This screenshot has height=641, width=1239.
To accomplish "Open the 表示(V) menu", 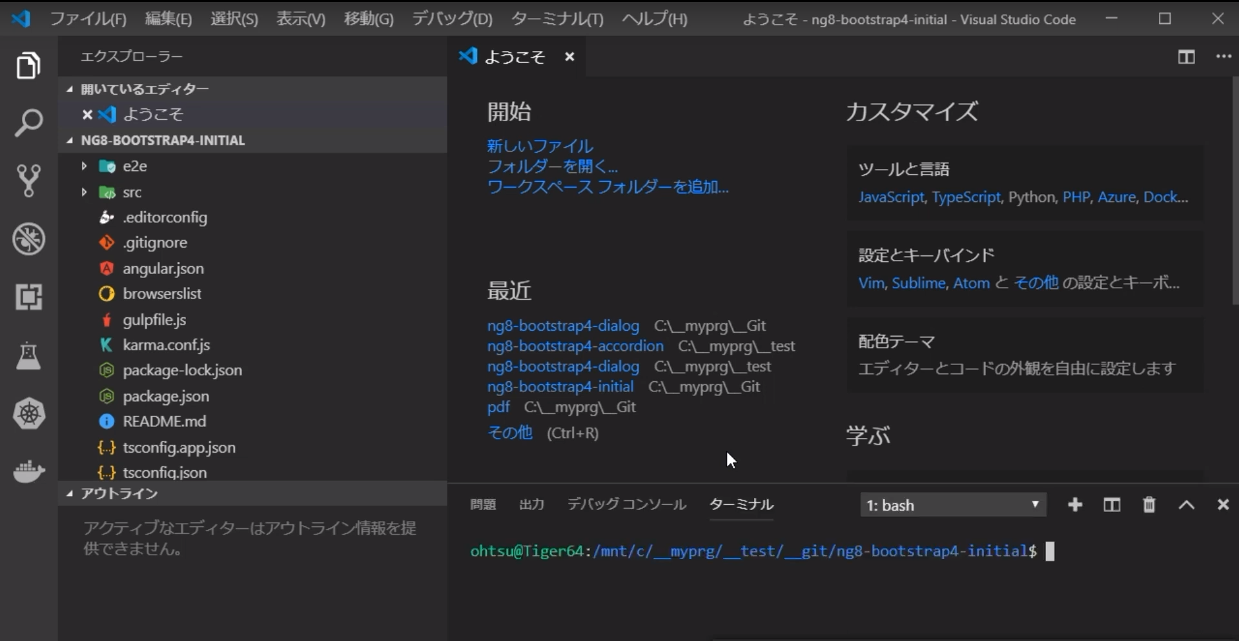I will click(x=301, y=19).
